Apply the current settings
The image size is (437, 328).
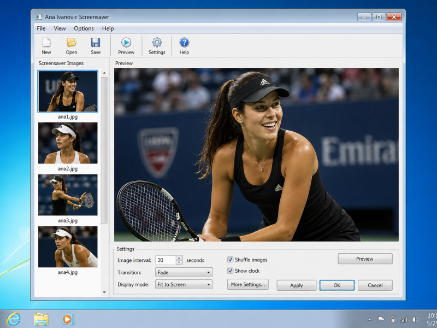pyautogui.click(x=297, y=285)
